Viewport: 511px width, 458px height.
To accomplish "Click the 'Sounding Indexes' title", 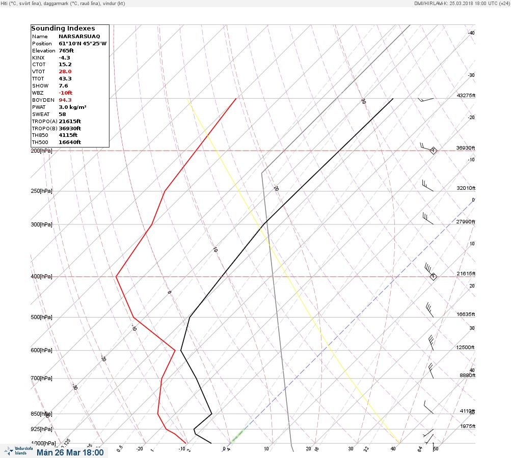I will pyautogui.click(x=63, y=28).
